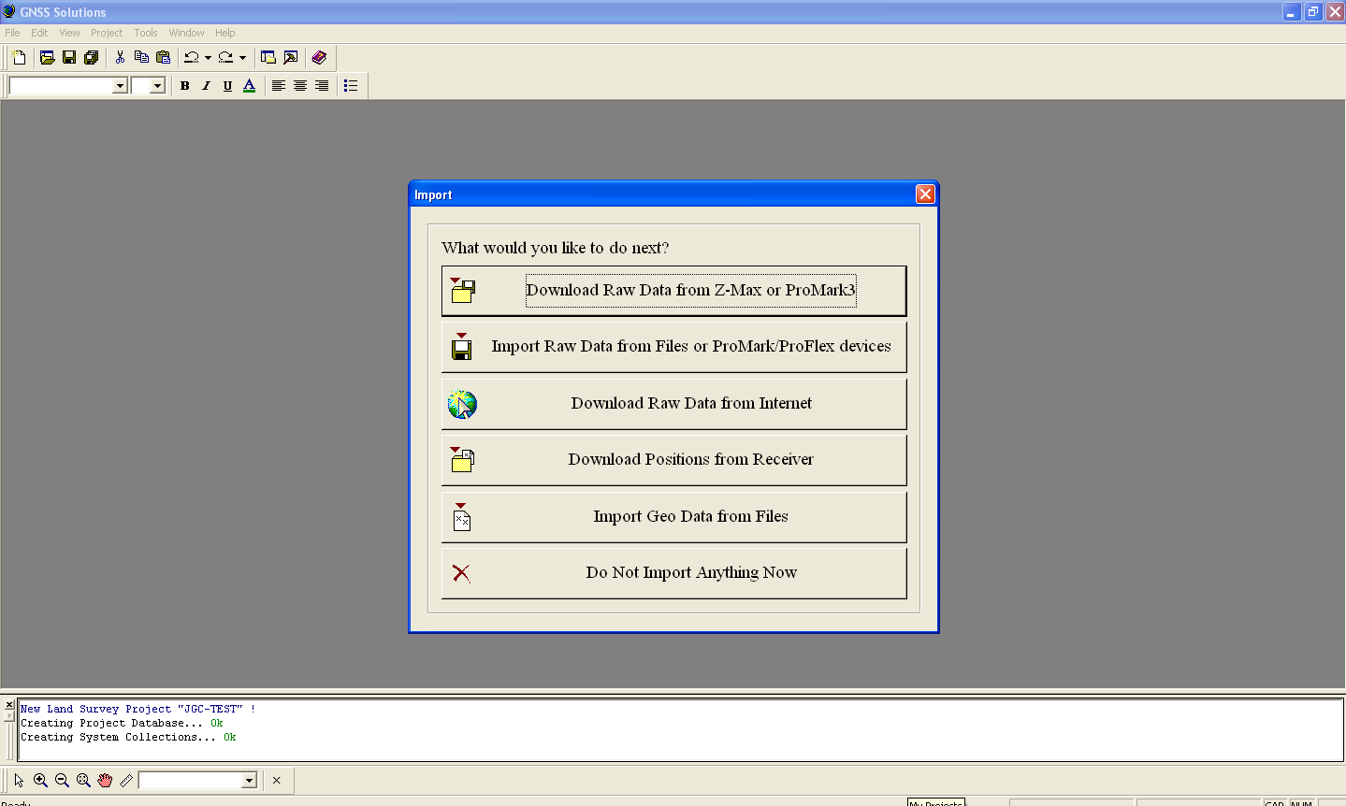Screen dimensions: 1346x806
Task: Click Import Geo Data from Files
Action: pyautogui.click(x=673, y=517)
